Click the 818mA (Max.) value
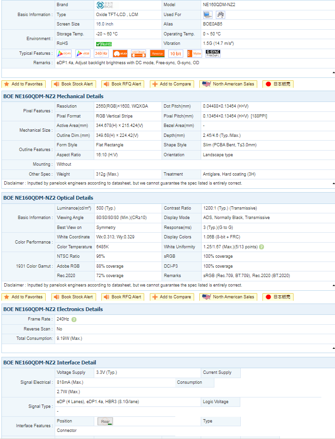335x439 pixels. pos(70,382)
